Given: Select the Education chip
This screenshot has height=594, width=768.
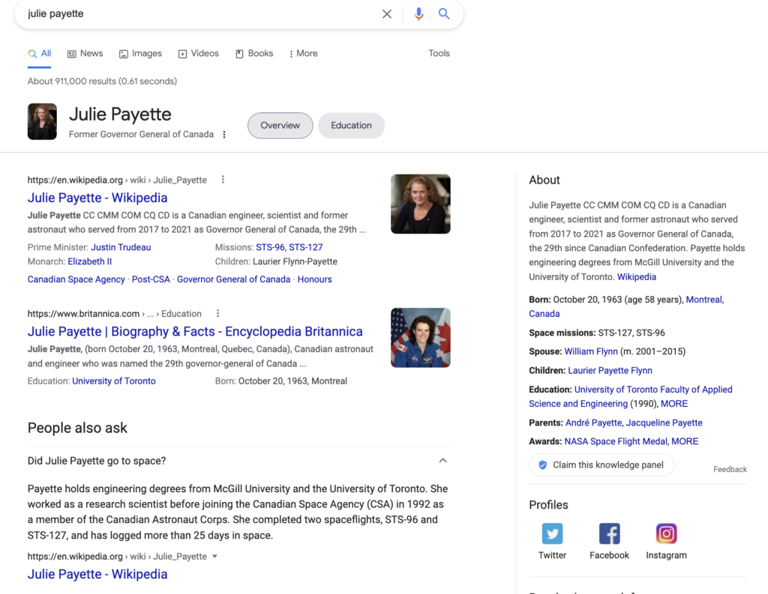Looking at the screenshot, I should pos(351,125).
